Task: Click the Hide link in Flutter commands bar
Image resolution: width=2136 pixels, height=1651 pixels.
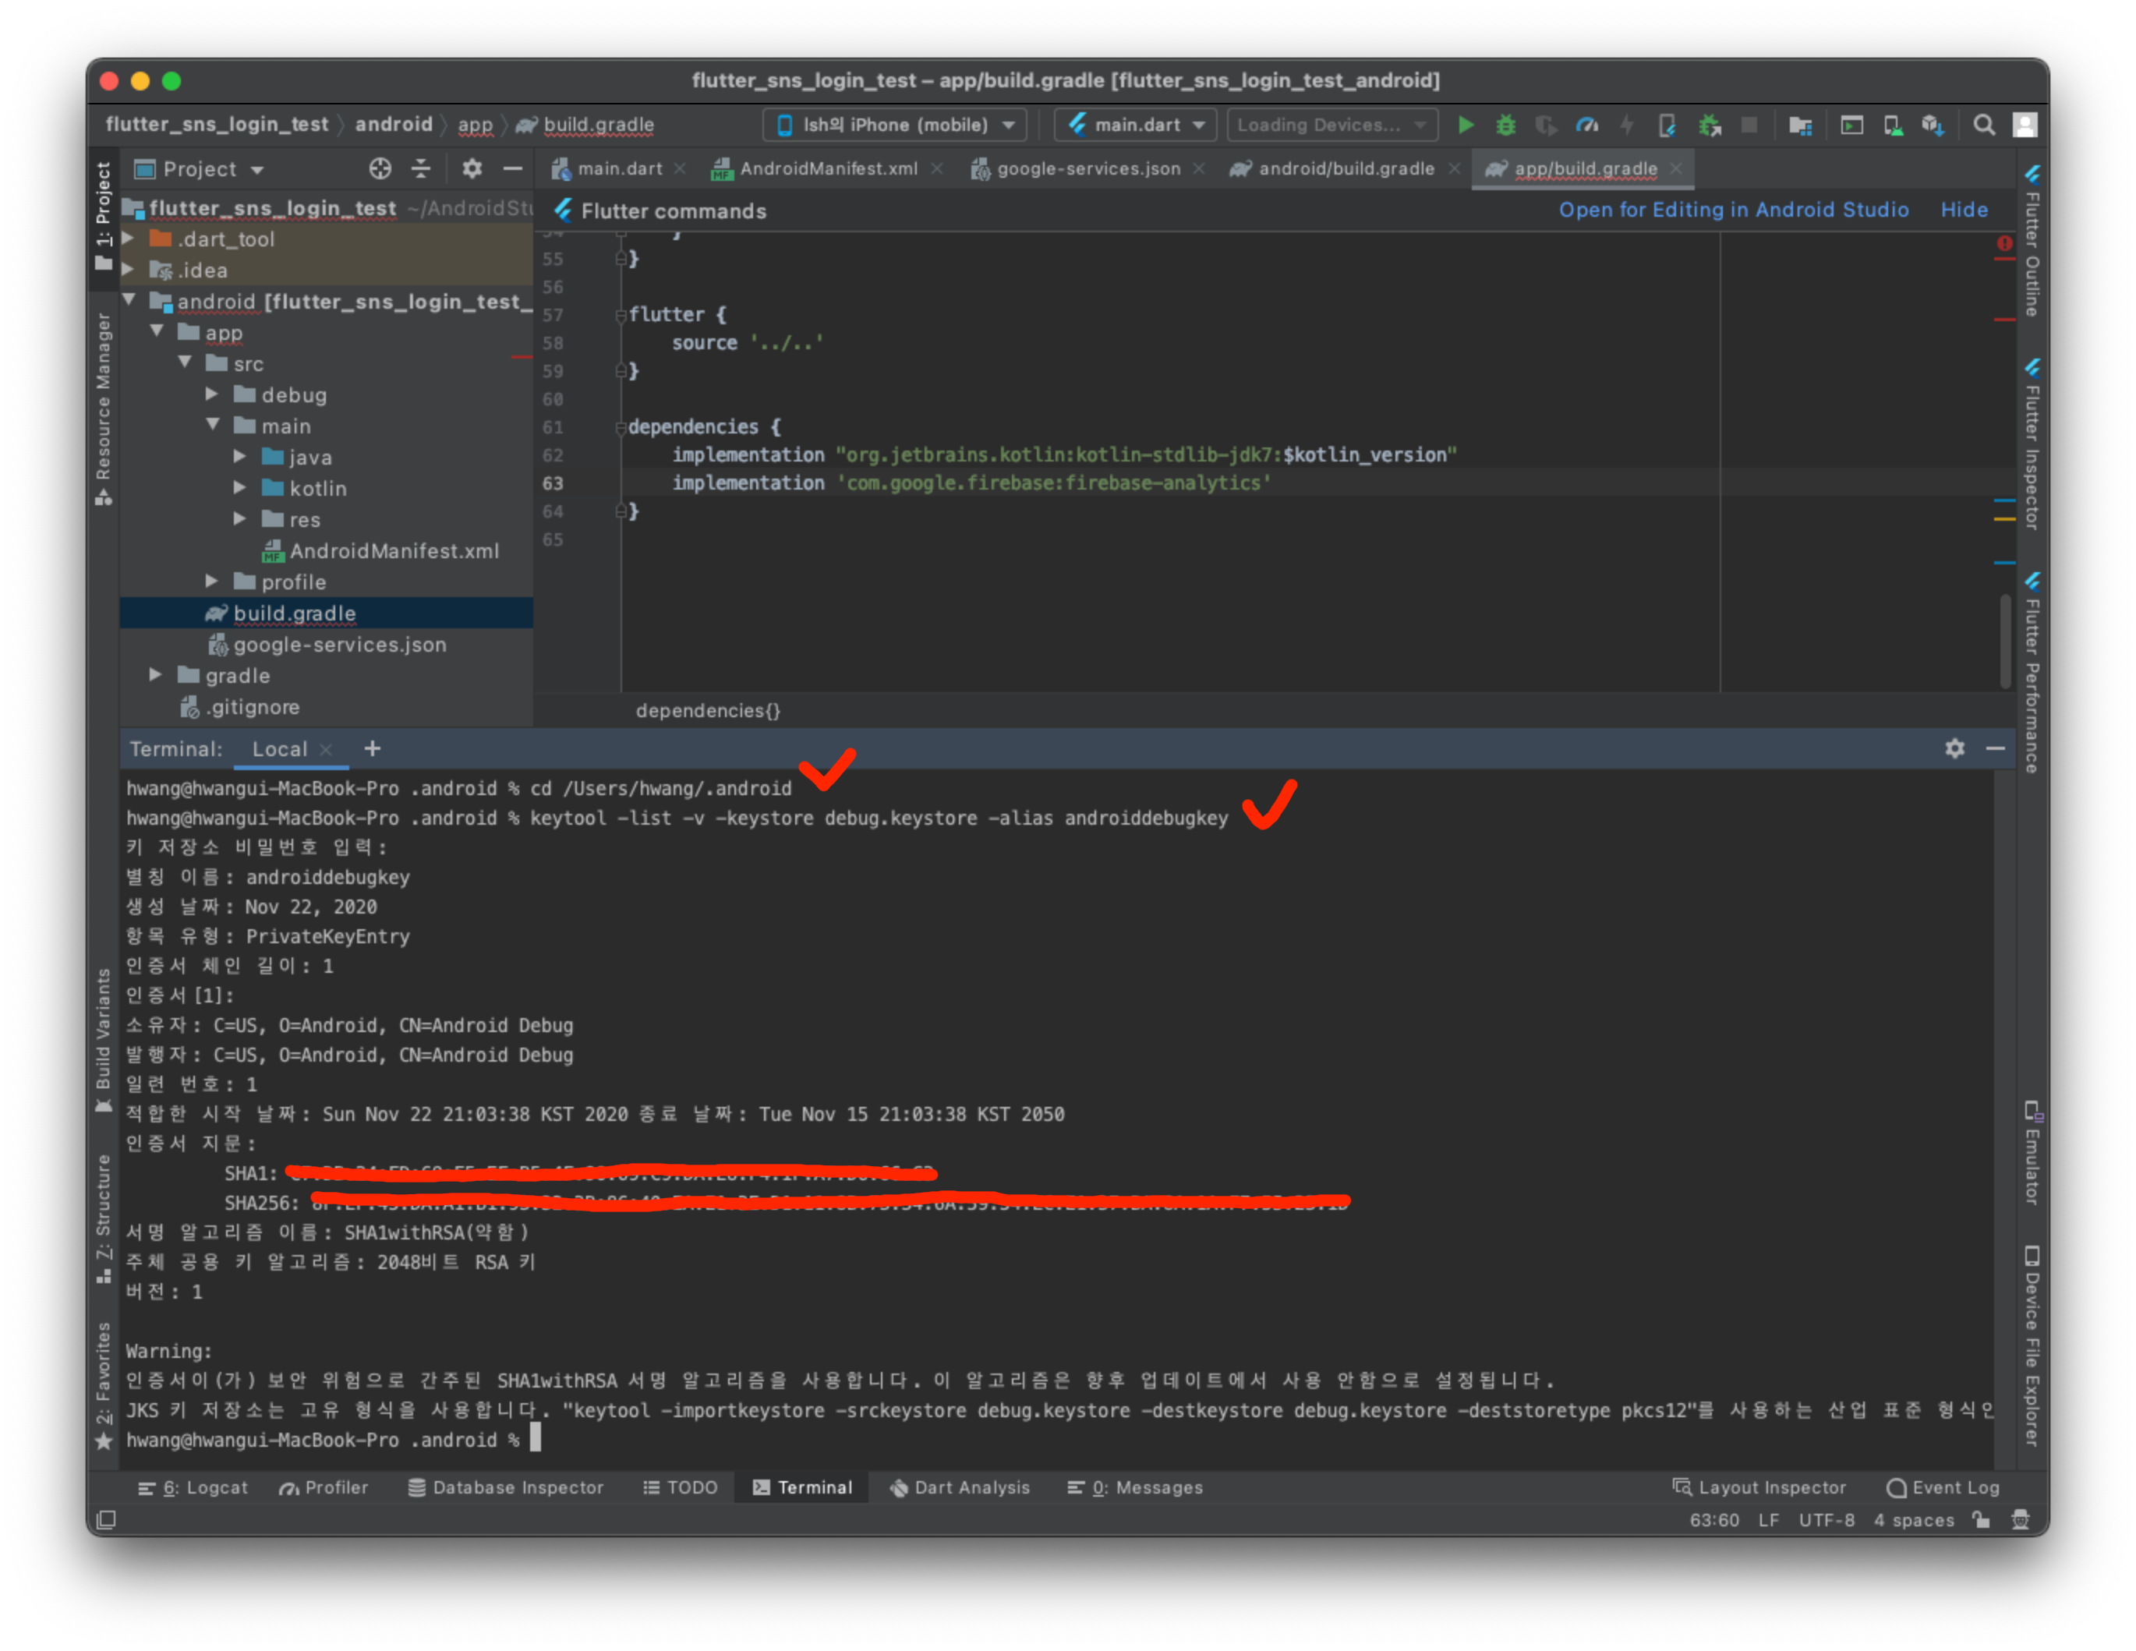Action: 1963,210
